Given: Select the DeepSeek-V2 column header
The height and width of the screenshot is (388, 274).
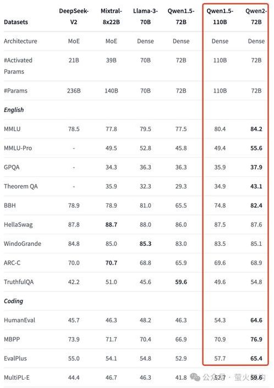Looking at the screenshot, I should coord(74,17).
